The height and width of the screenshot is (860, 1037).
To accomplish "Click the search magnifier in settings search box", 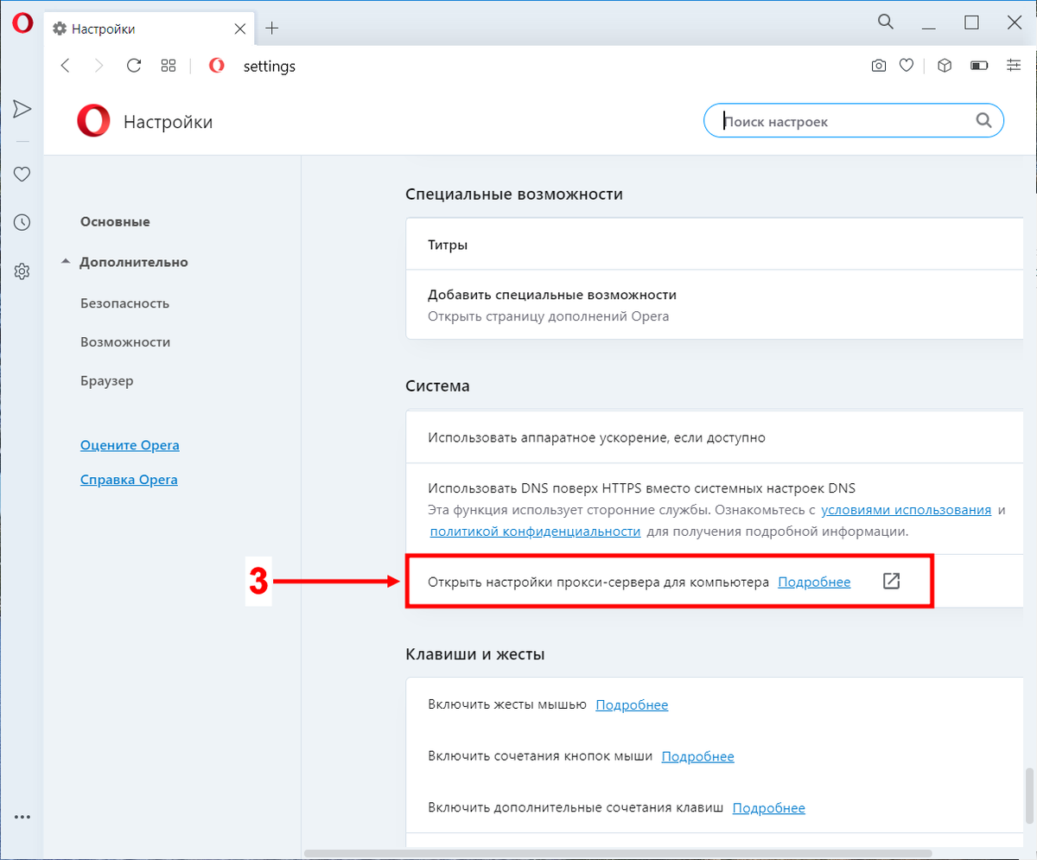I will (983, 121).
